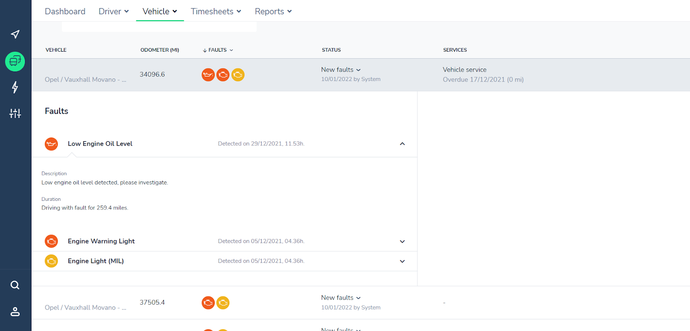Image resolution: width=690 pixels, height=331 pixels.
Task: Open the lightning bolt sidebar icon
Action: click(15, 87)
